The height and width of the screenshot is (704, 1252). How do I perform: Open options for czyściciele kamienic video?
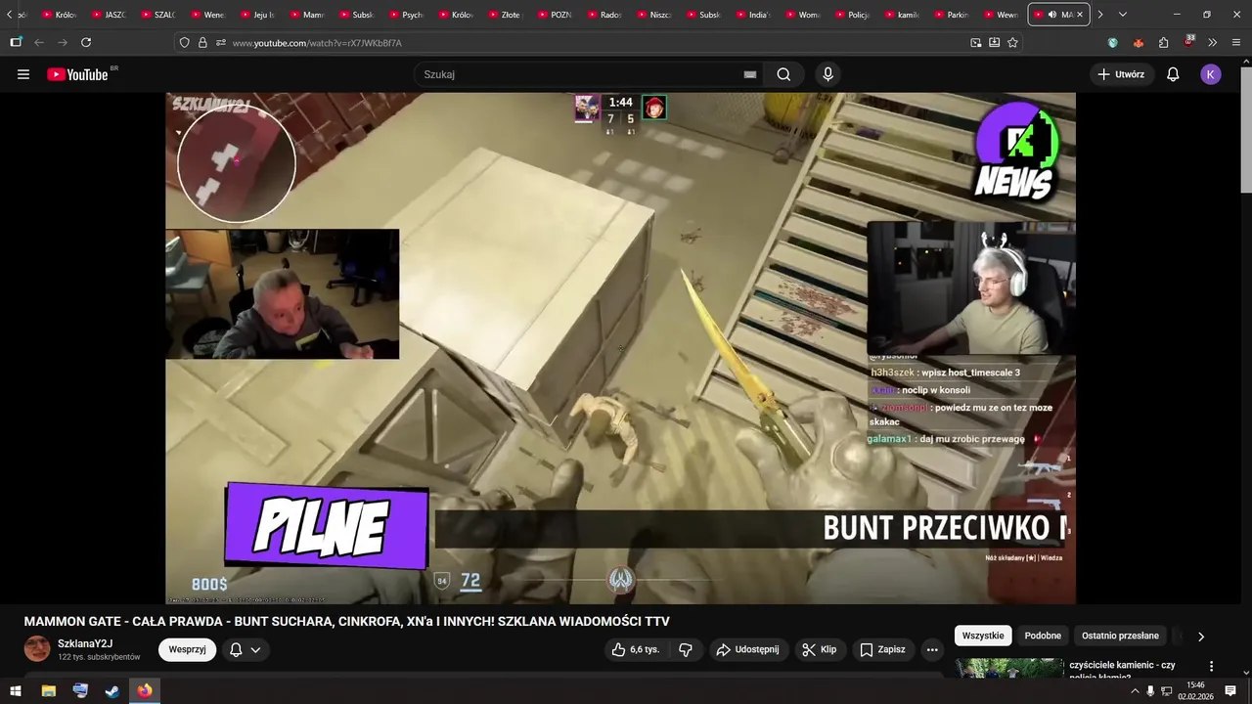(1211, 667)
